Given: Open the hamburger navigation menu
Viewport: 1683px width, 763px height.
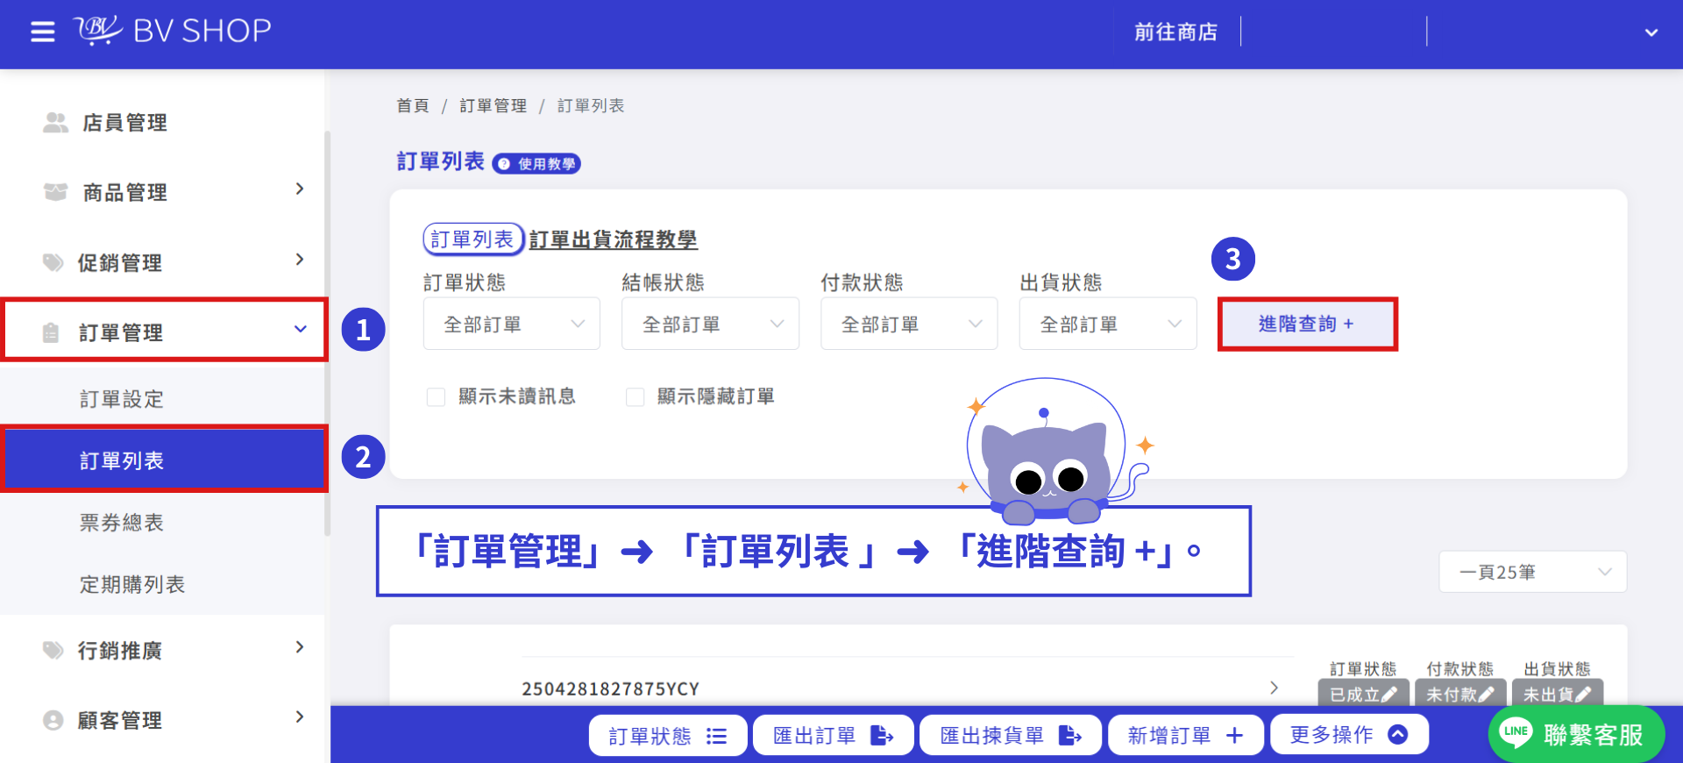Looking at the screenshot, I should (42, 32).
